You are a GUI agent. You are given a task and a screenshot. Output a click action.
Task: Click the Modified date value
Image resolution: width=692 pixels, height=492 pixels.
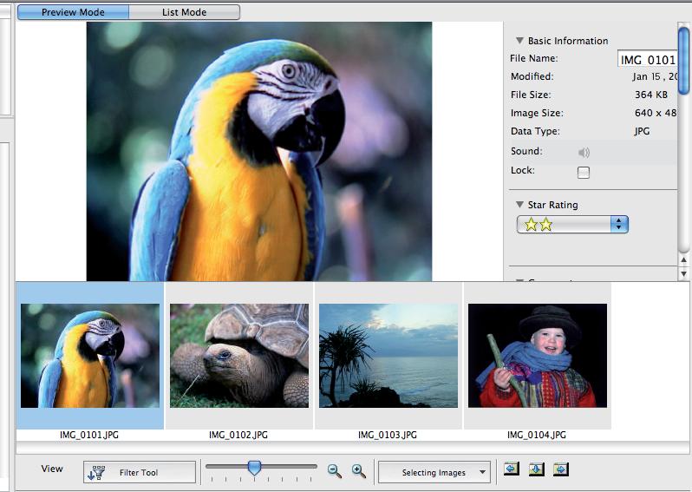[x=655, y=76]
